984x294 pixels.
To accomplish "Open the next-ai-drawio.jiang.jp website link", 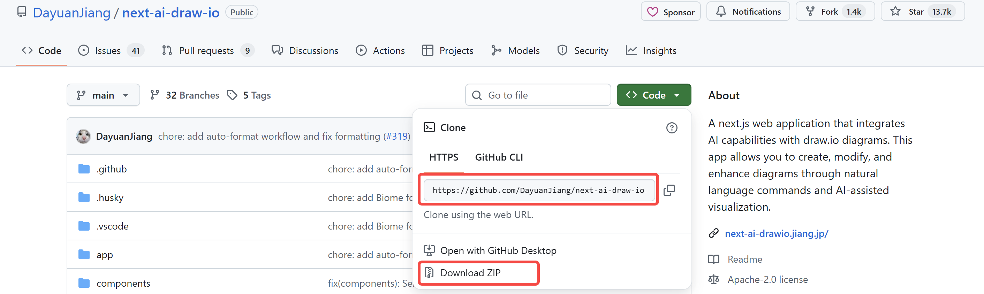I will tap(777, 233).
